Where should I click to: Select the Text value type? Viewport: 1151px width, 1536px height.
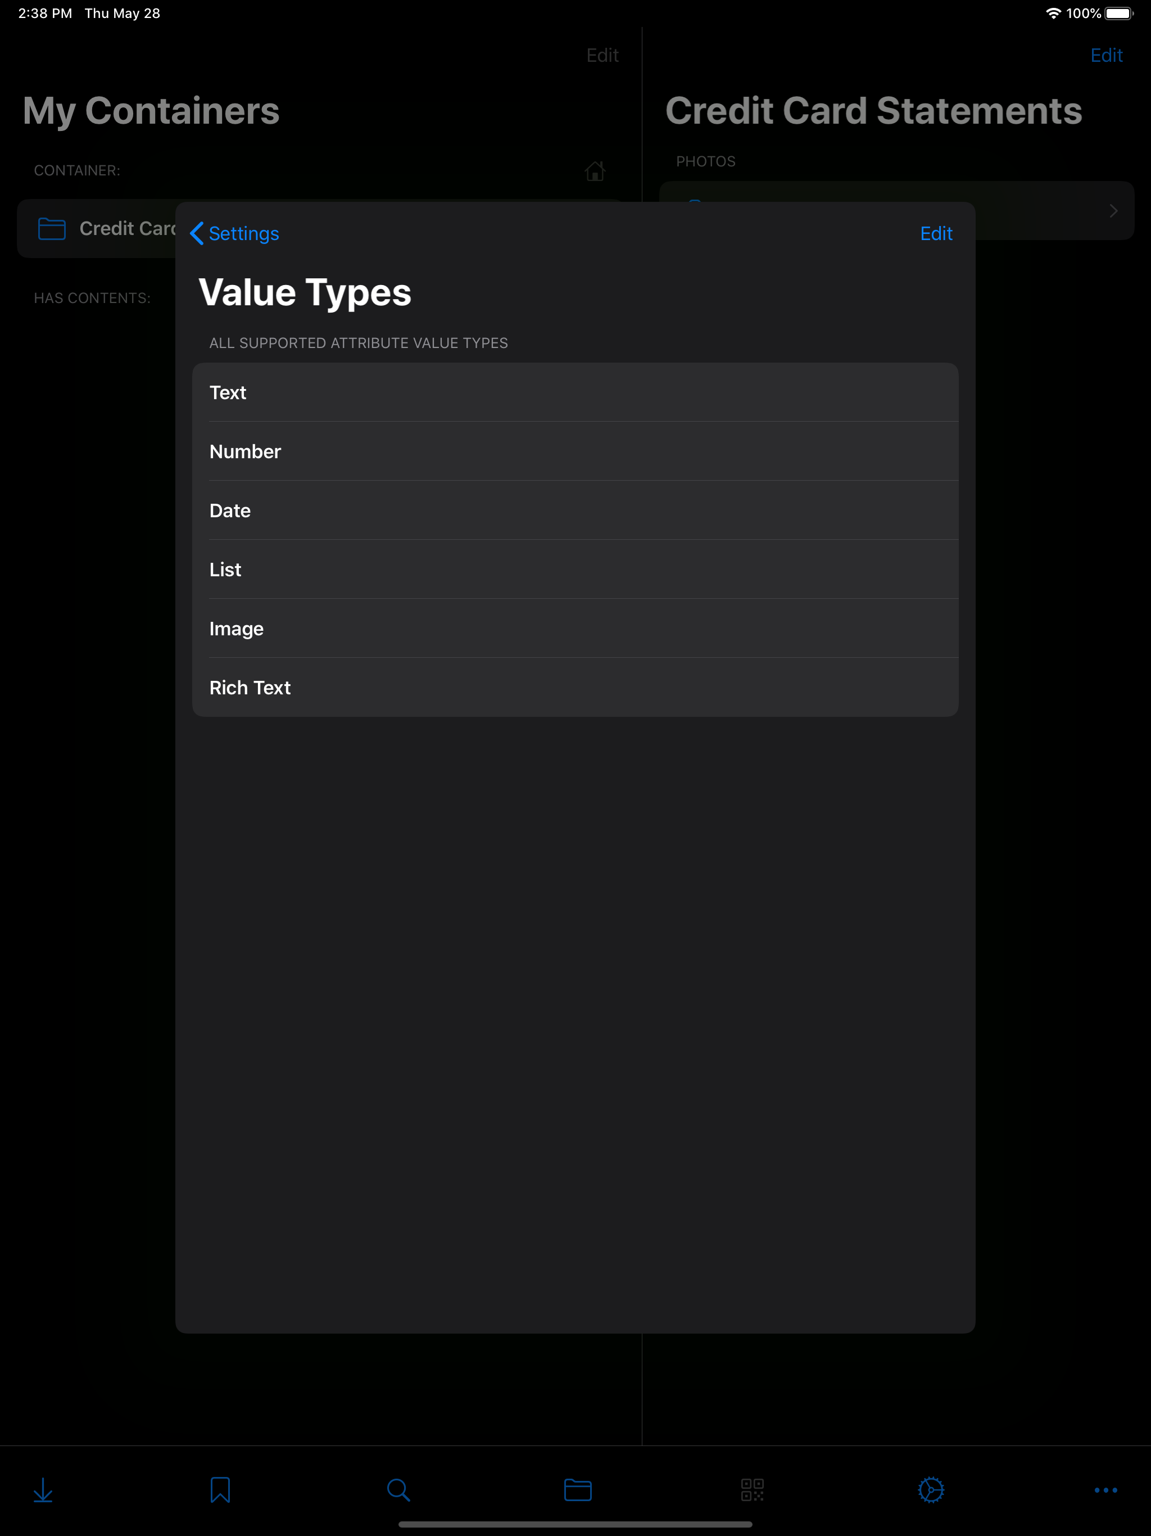(x=575, y=392)
